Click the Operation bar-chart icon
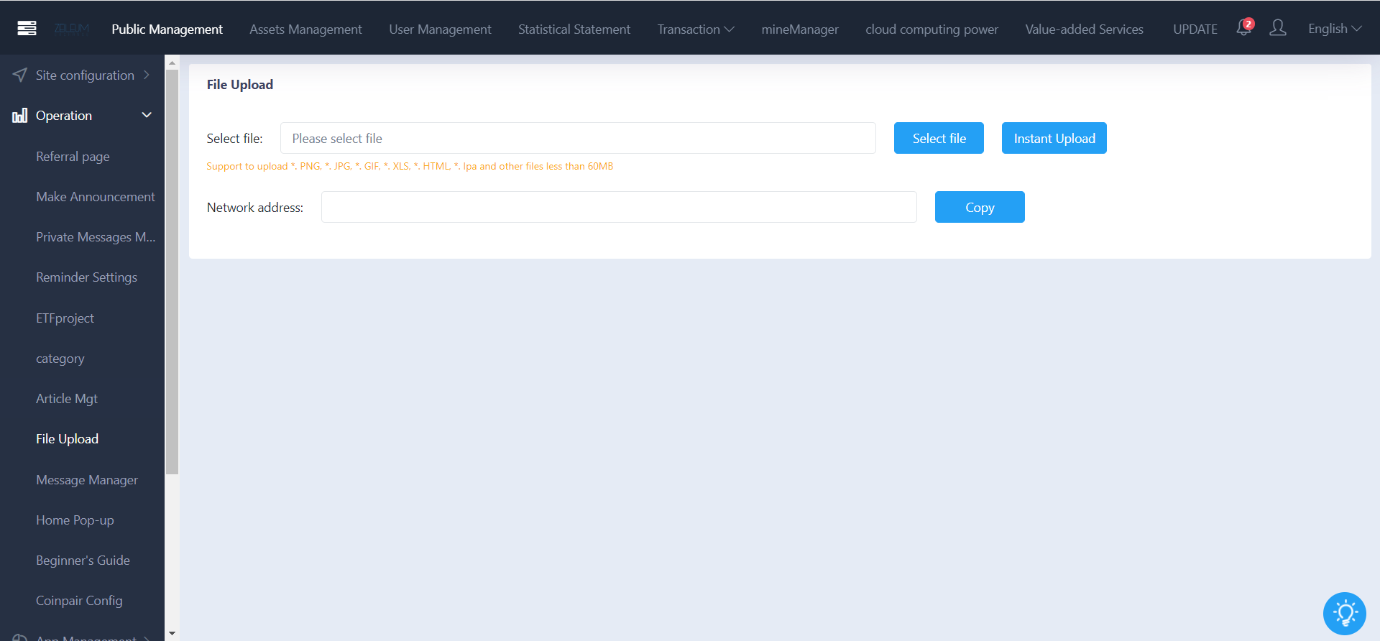This screenshot has width=1380, height=641. click(x=20, y=116)
